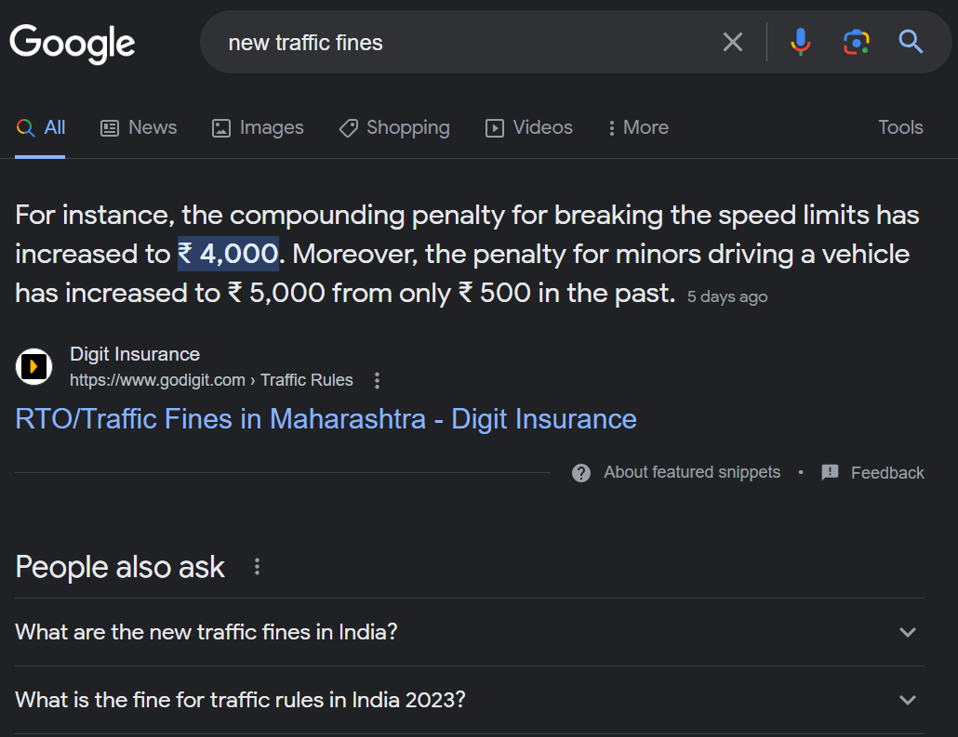958x737 pixels.
Task: Click the Digit Insurance site favicon
Action: click(x=34, y=366)
